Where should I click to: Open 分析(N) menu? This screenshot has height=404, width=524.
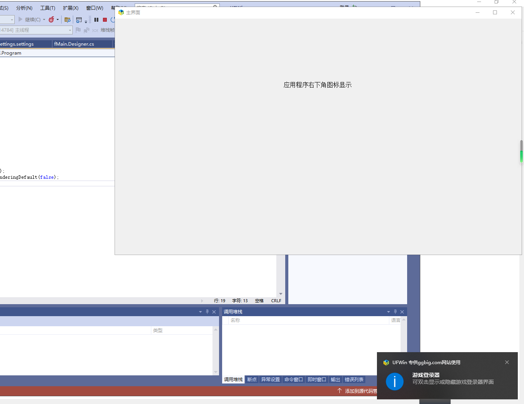tap(24, 8)
